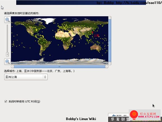Screen dimensions: 162x122
Task: Click the zoom in magnifier icon
Action: [x=8, y=20]
